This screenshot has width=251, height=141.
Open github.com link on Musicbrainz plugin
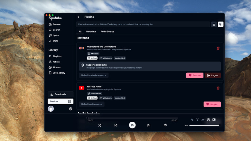106,58
